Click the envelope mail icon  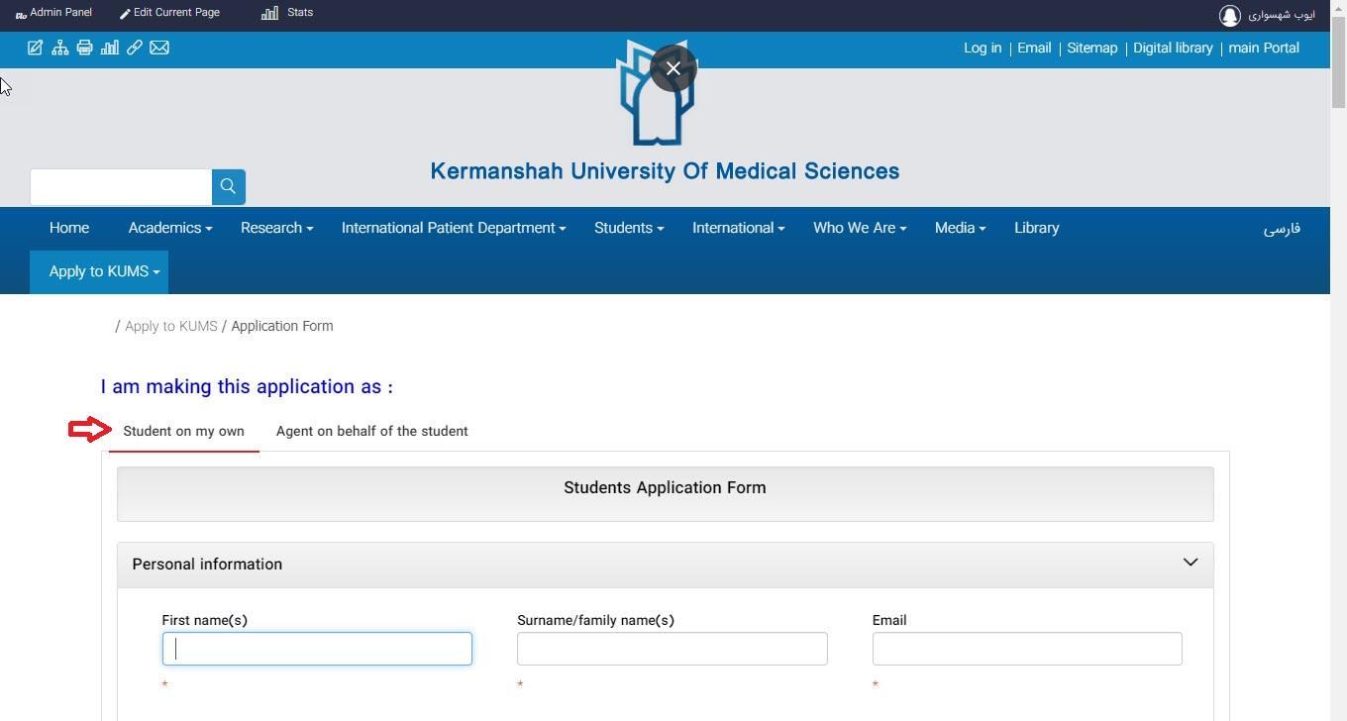pos(159,48)
